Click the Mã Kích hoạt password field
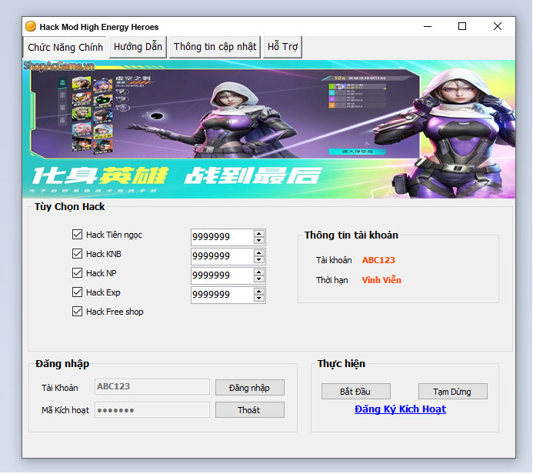 pyautogui.click(x=152, y=410)
